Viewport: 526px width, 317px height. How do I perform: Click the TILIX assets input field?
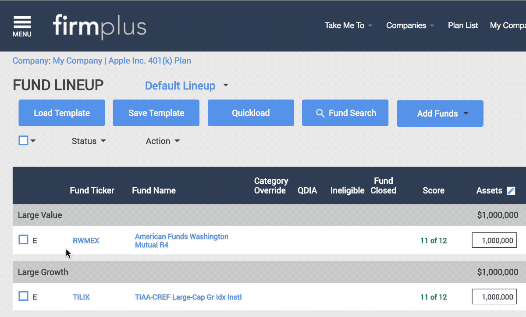(494, 297)
